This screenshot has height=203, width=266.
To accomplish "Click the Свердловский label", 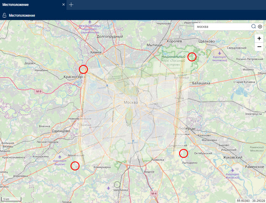I will point(237,48).
